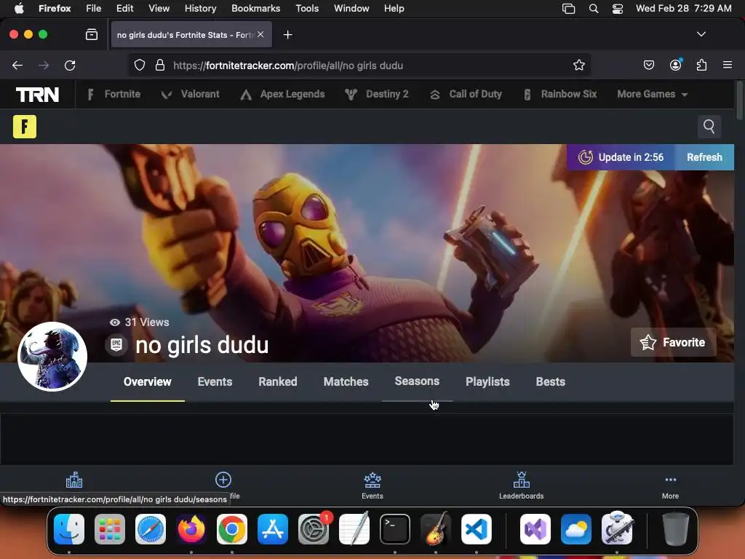Bookmark this page with the star icon
745x559 pixels.
[578, 65]
